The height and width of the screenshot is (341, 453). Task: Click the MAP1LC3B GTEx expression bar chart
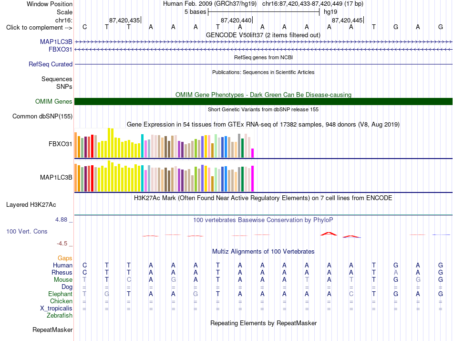point(164,176)
